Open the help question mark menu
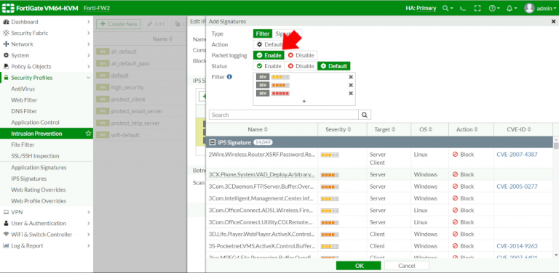559x273 pixels. [x=494, y=8]
